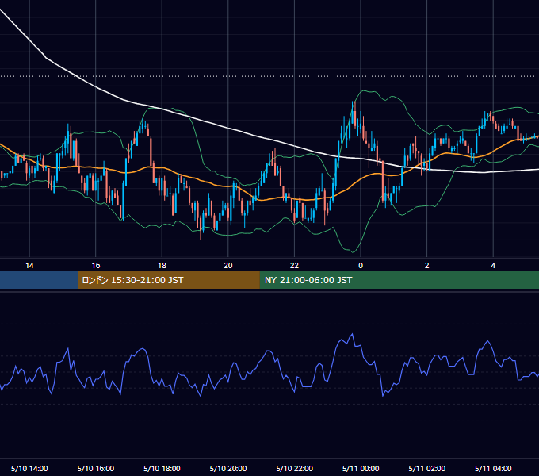Click the 5/11 04:00 time label

coord(493,468)
